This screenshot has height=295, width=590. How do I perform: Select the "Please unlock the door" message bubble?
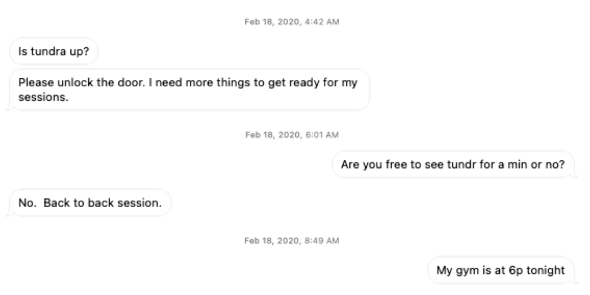point(187,90)
